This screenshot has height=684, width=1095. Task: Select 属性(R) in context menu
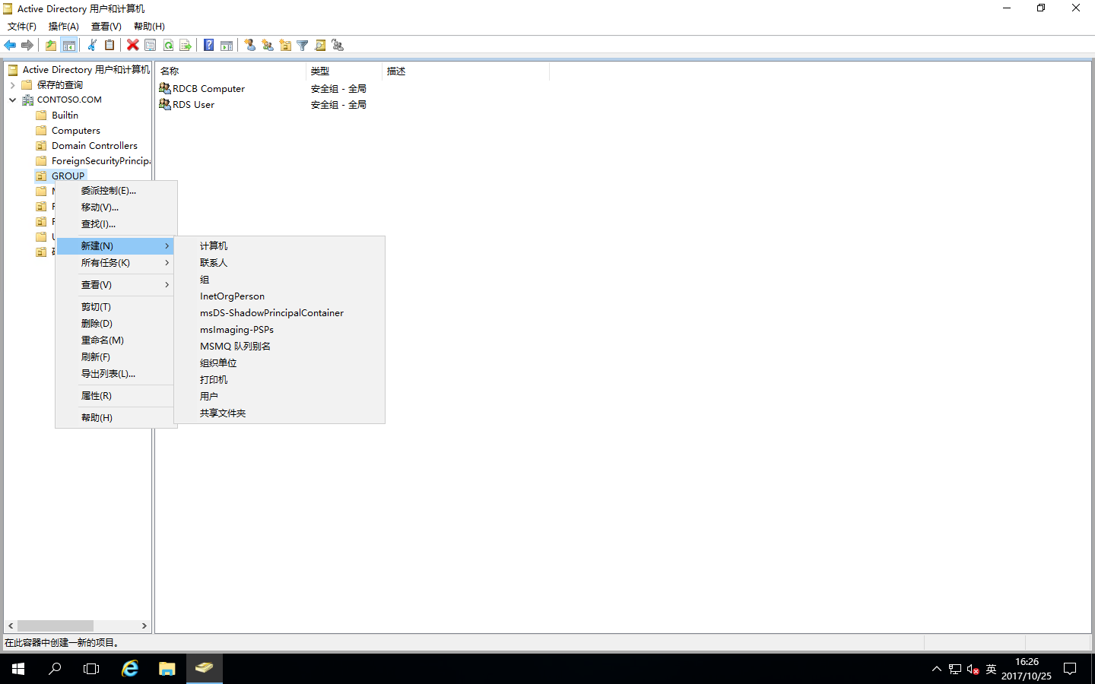[116, 396]
